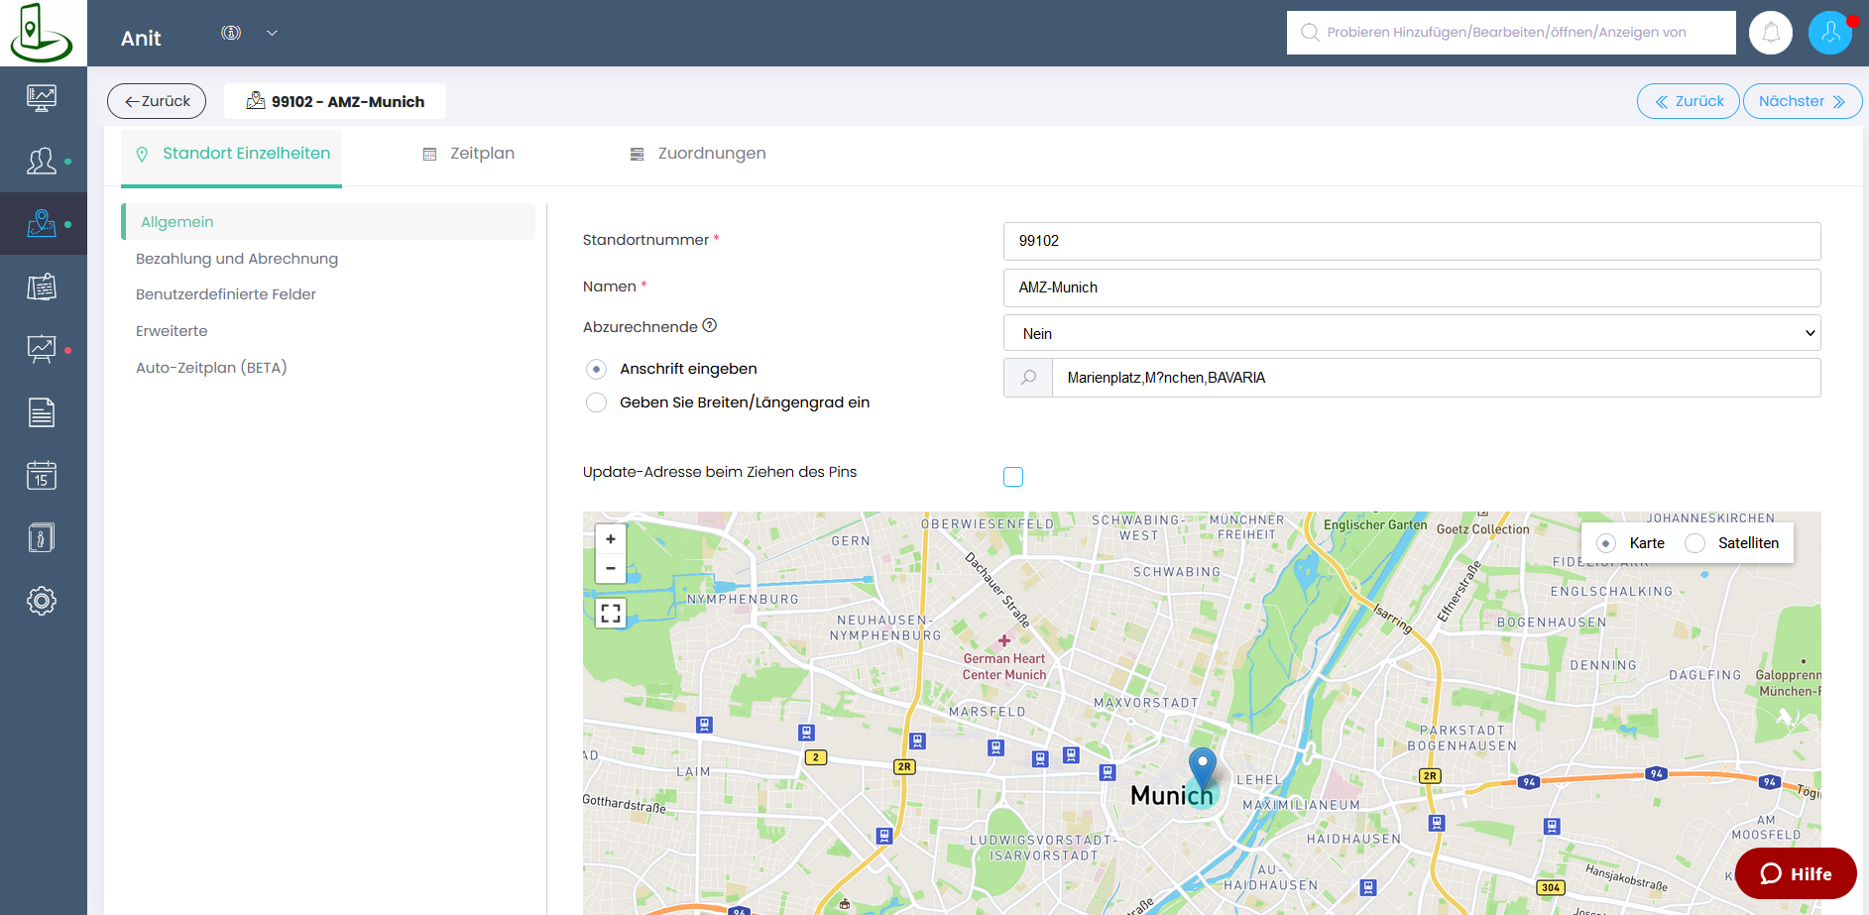Zoom in on the map
Image resolution: width=1869 pixels, height=915 pixels.
click(x=611, y=539)
